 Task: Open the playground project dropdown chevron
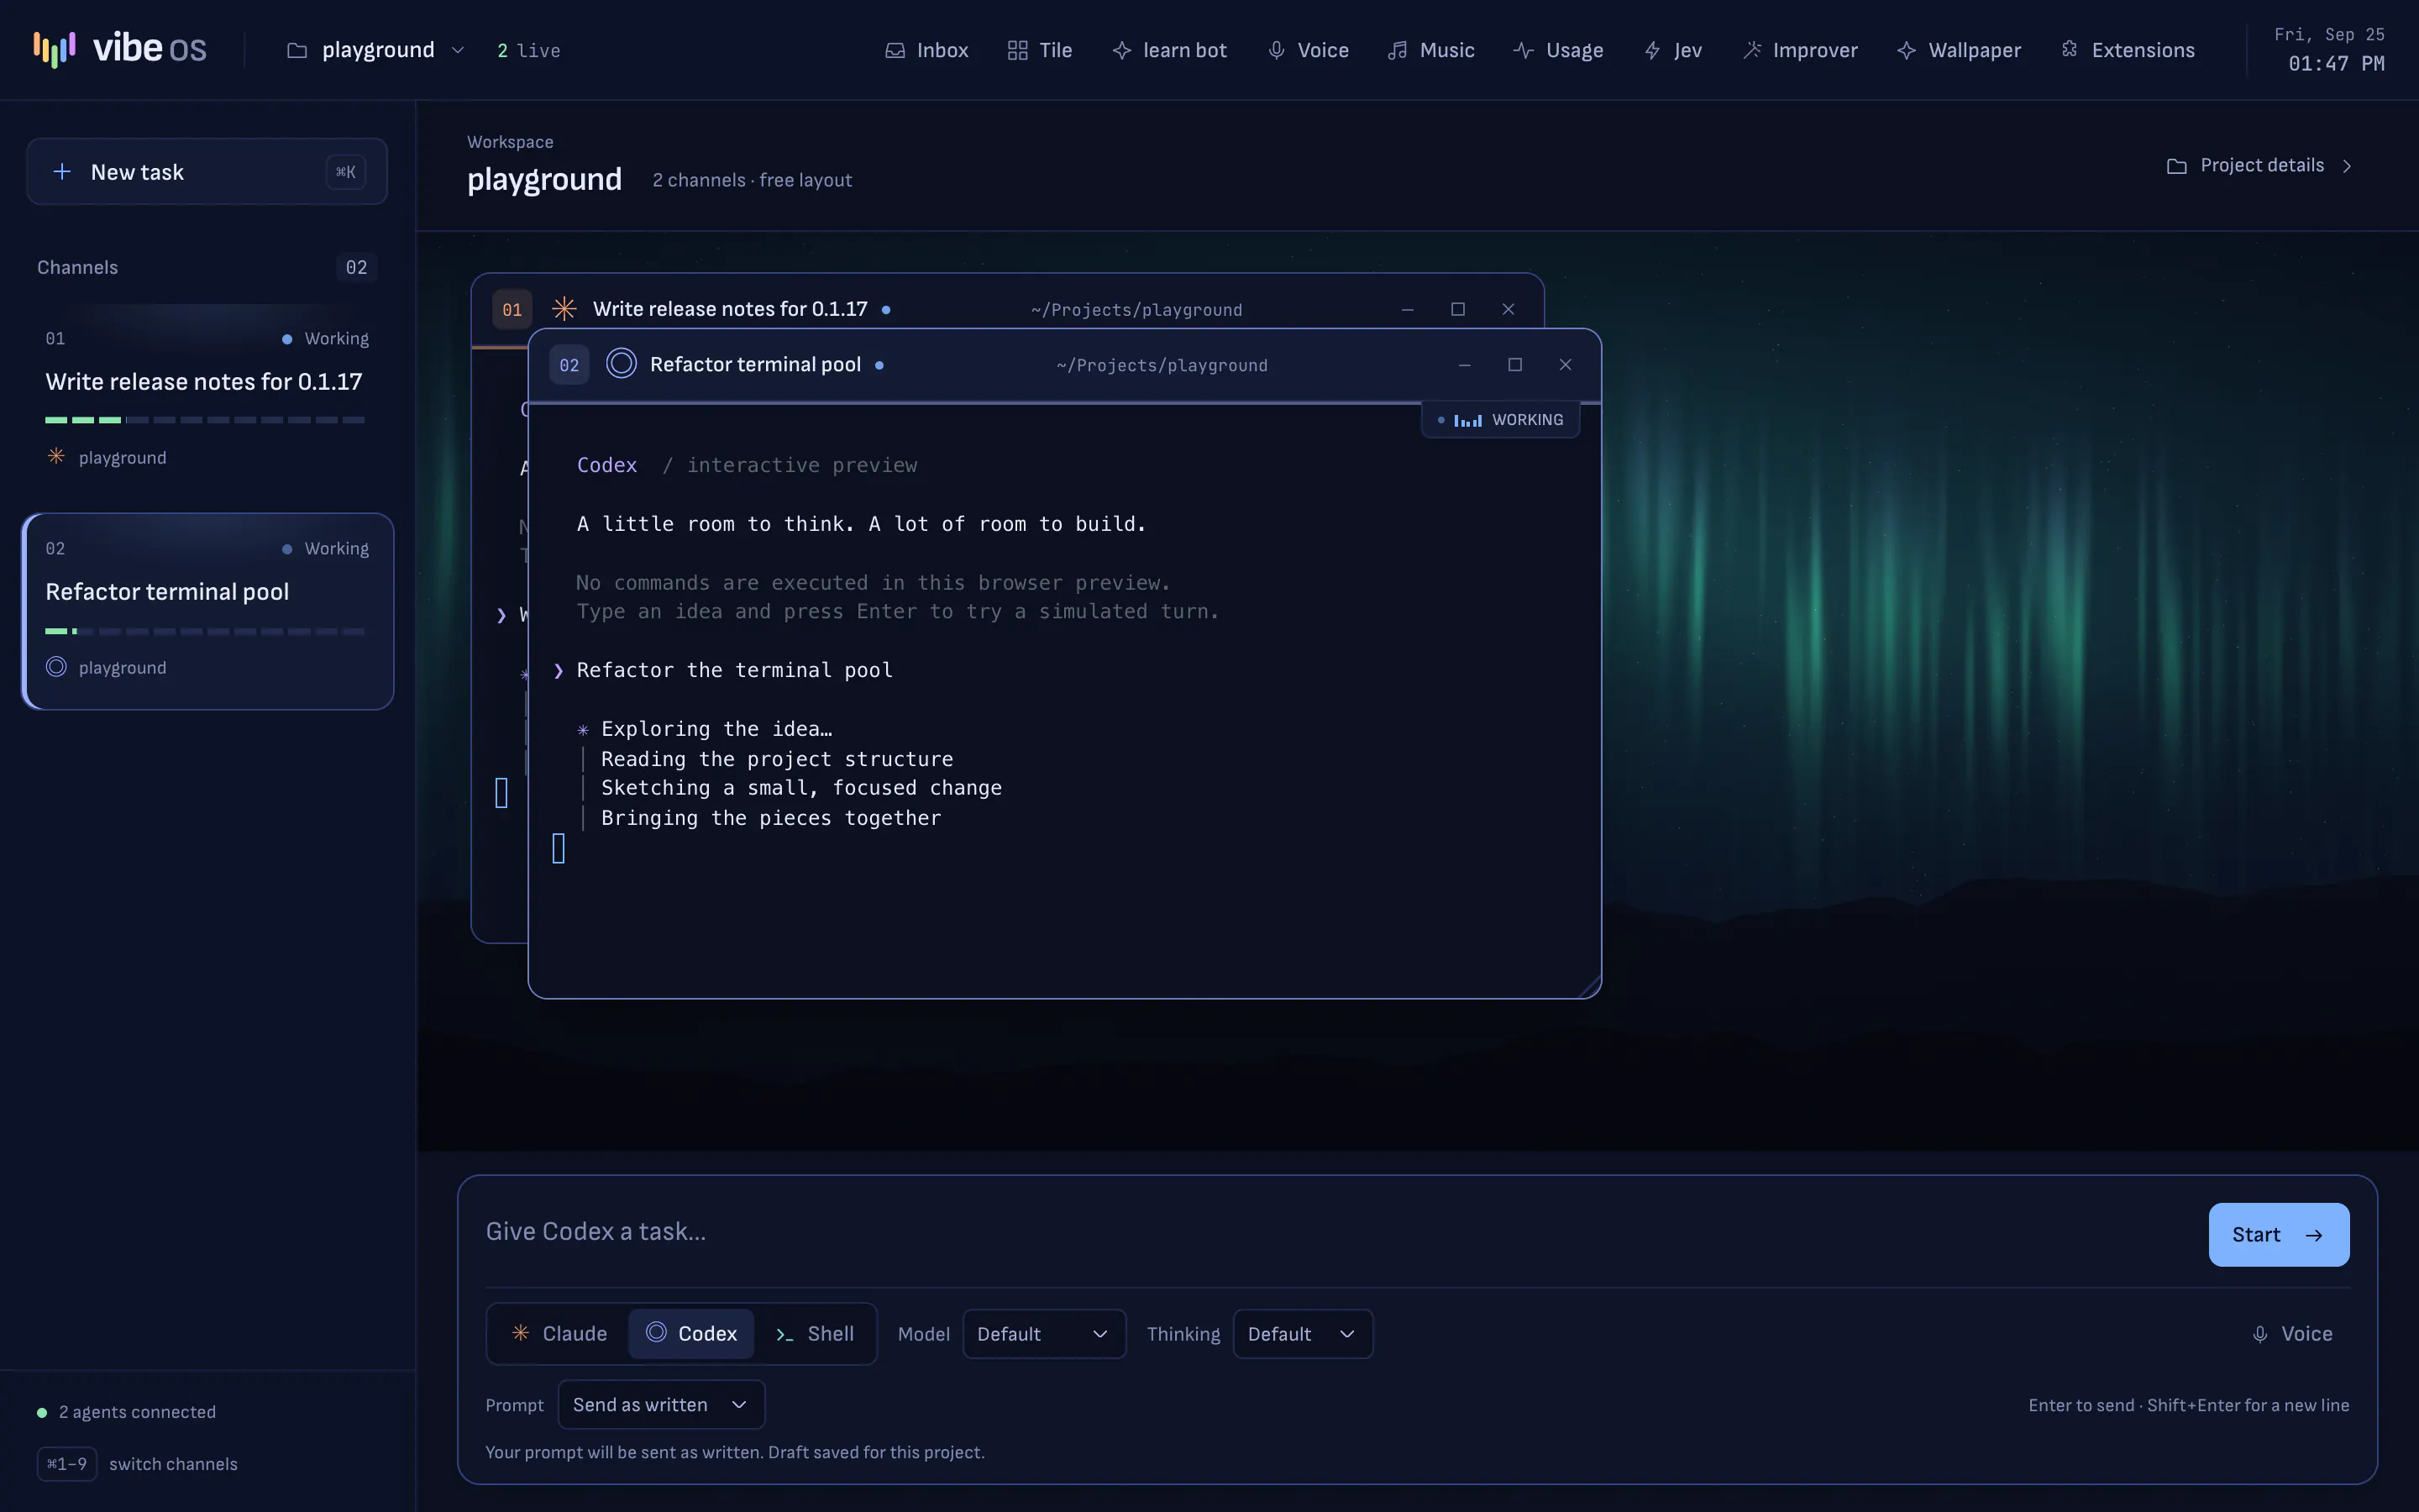click(x=458, y=50)
